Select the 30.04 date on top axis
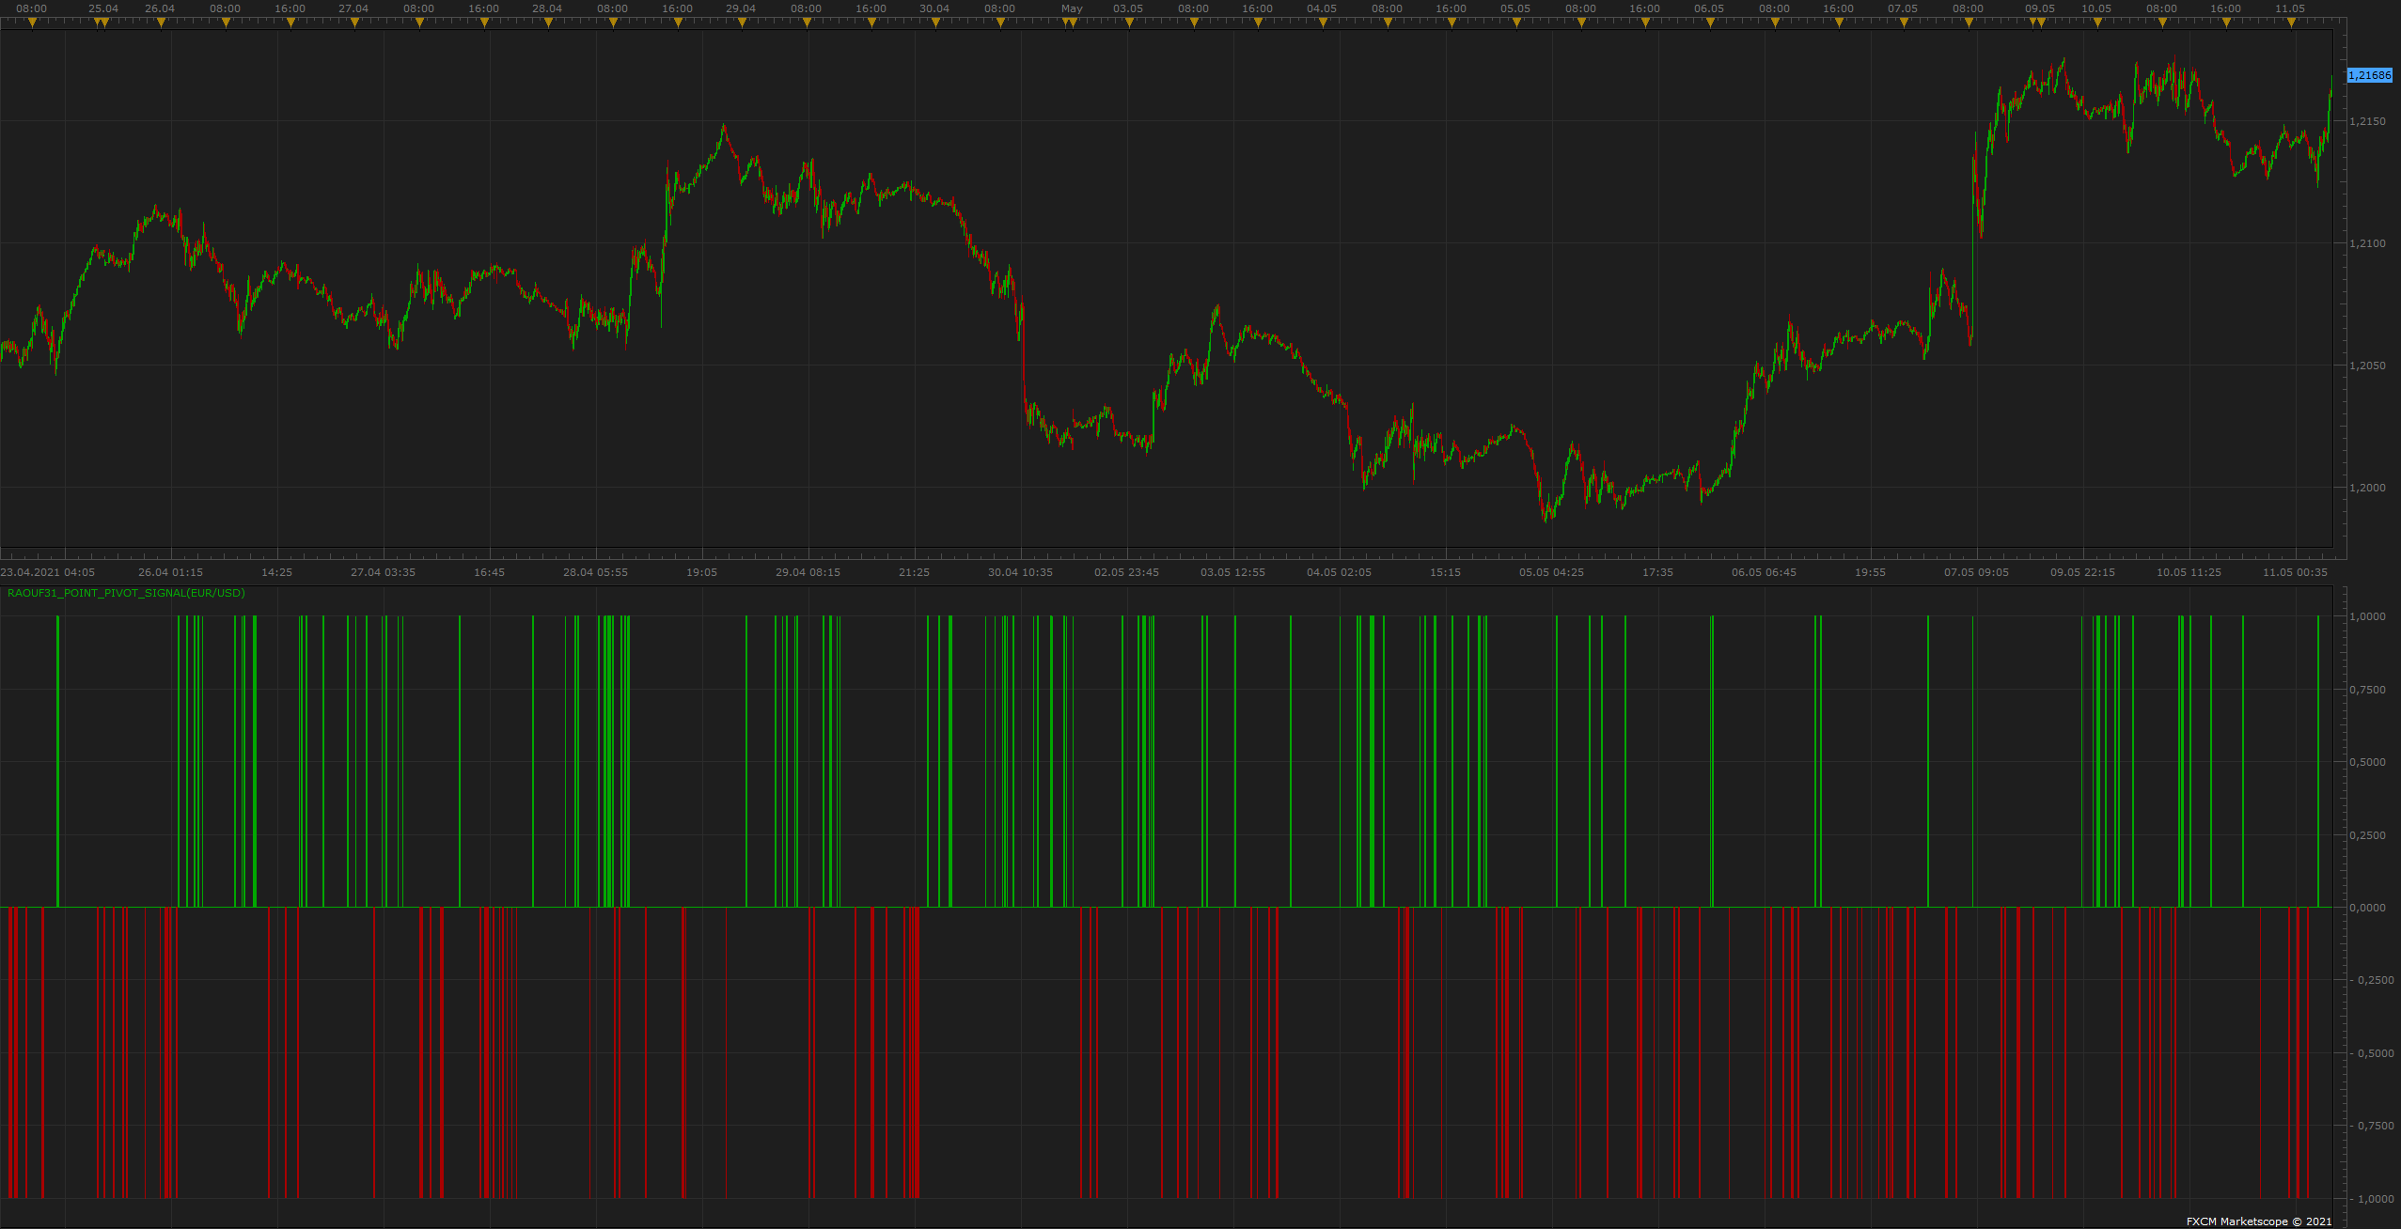The image size is (2401, 1229). [934, 8]
